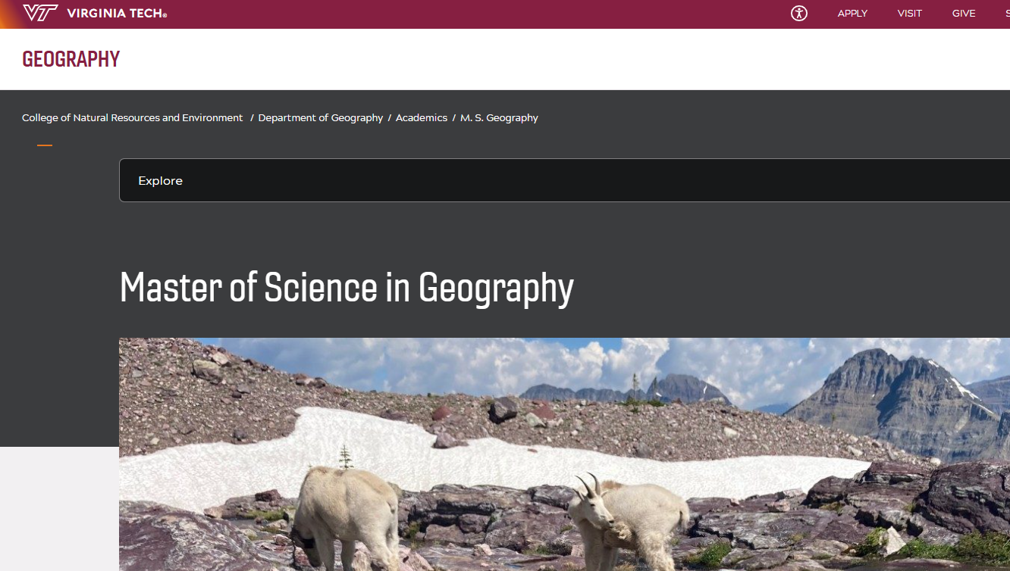Click the Master of Science in Geography heading
1010x571 pixels.
(x=347, y=288)
